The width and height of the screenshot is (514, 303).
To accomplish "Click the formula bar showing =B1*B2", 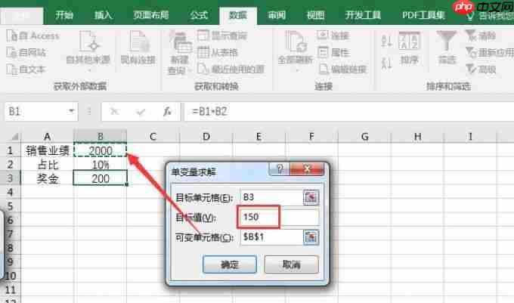I will 349,112.
